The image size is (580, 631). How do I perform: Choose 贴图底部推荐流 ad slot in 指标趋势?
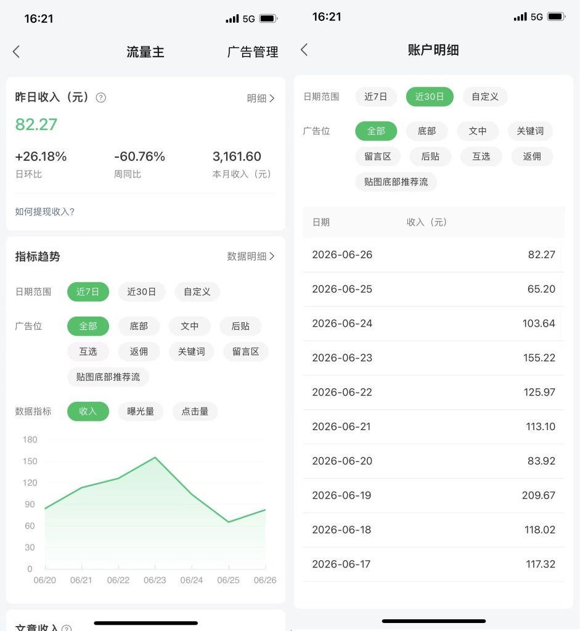[x=108, y=377]
